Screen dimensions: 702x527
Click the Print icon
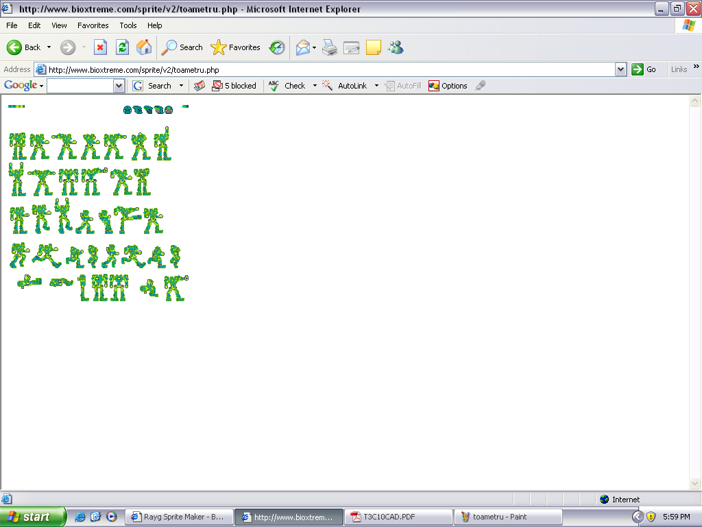click(x=330, y=47)
